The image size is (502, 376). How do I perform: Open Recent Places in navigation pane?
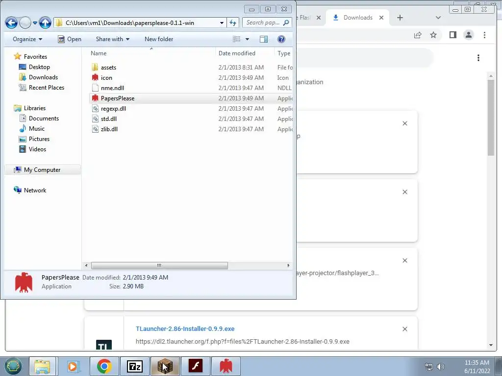41,87
